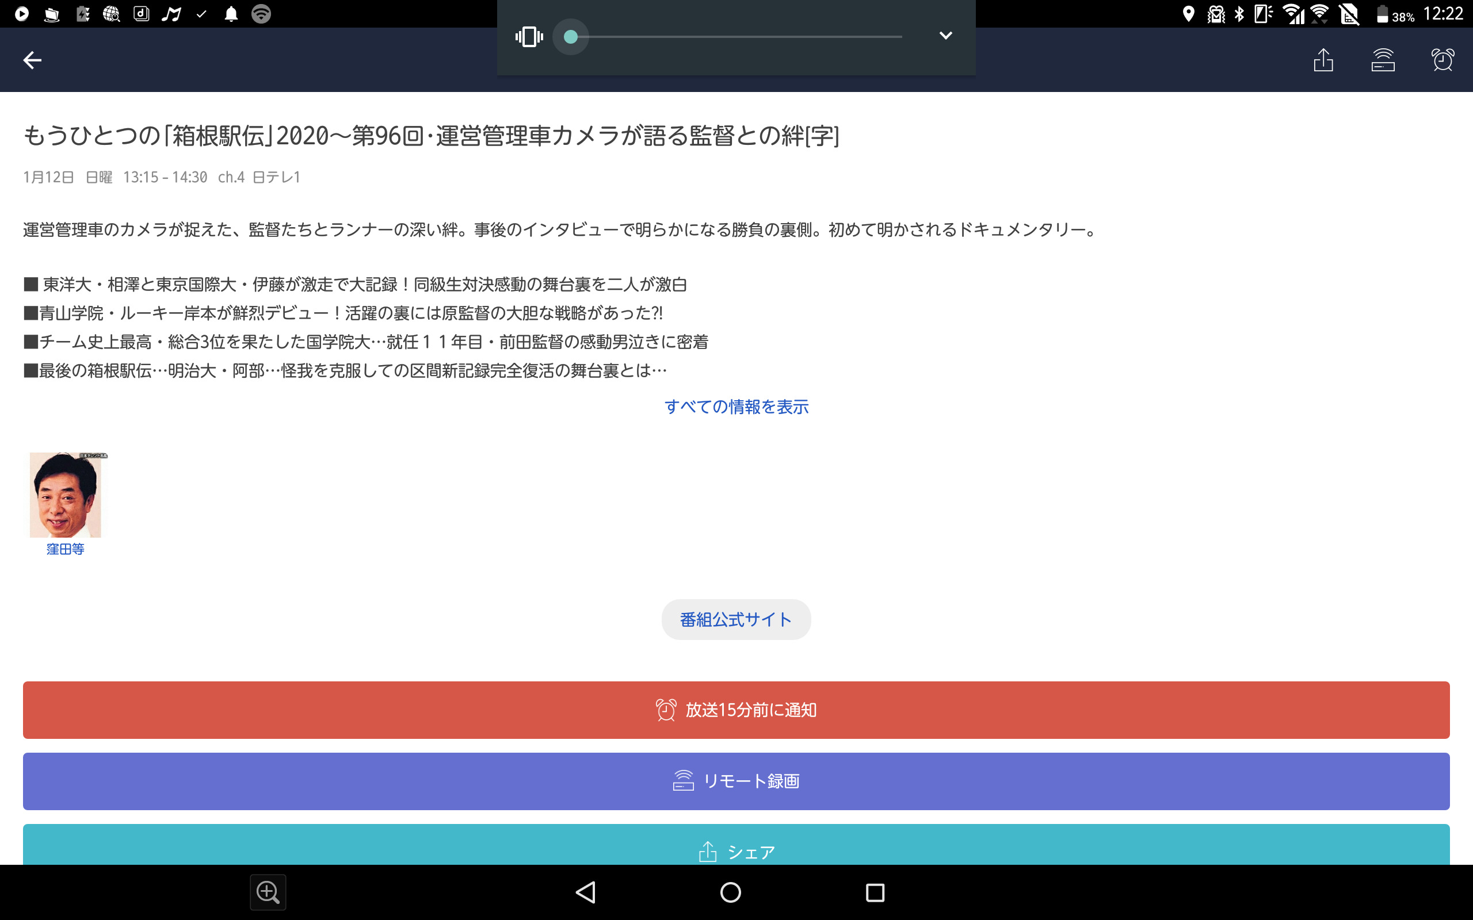1473x920 pixels.
Task: Tap the magnifier zoom icon in nav bar
Action: click(x=268, y=892)
